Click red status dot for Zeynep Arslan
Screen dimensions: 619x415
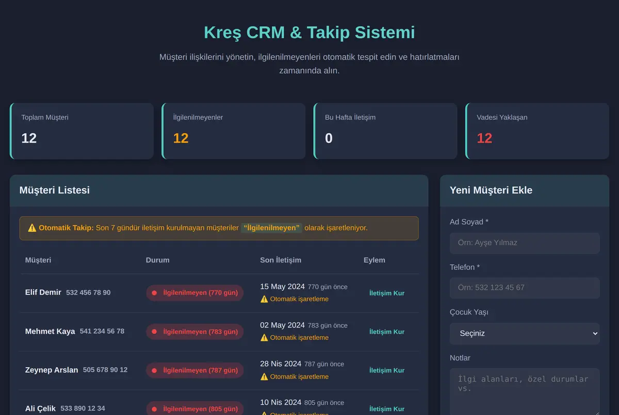tap(154, 370)
